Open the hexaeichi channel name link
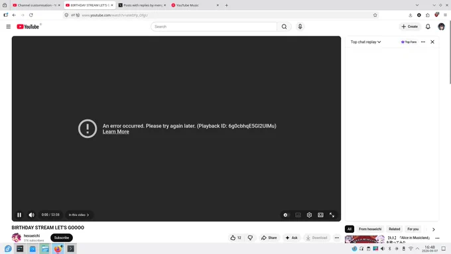This screenshot has height=254, width=451. click(x=32, y=235)
